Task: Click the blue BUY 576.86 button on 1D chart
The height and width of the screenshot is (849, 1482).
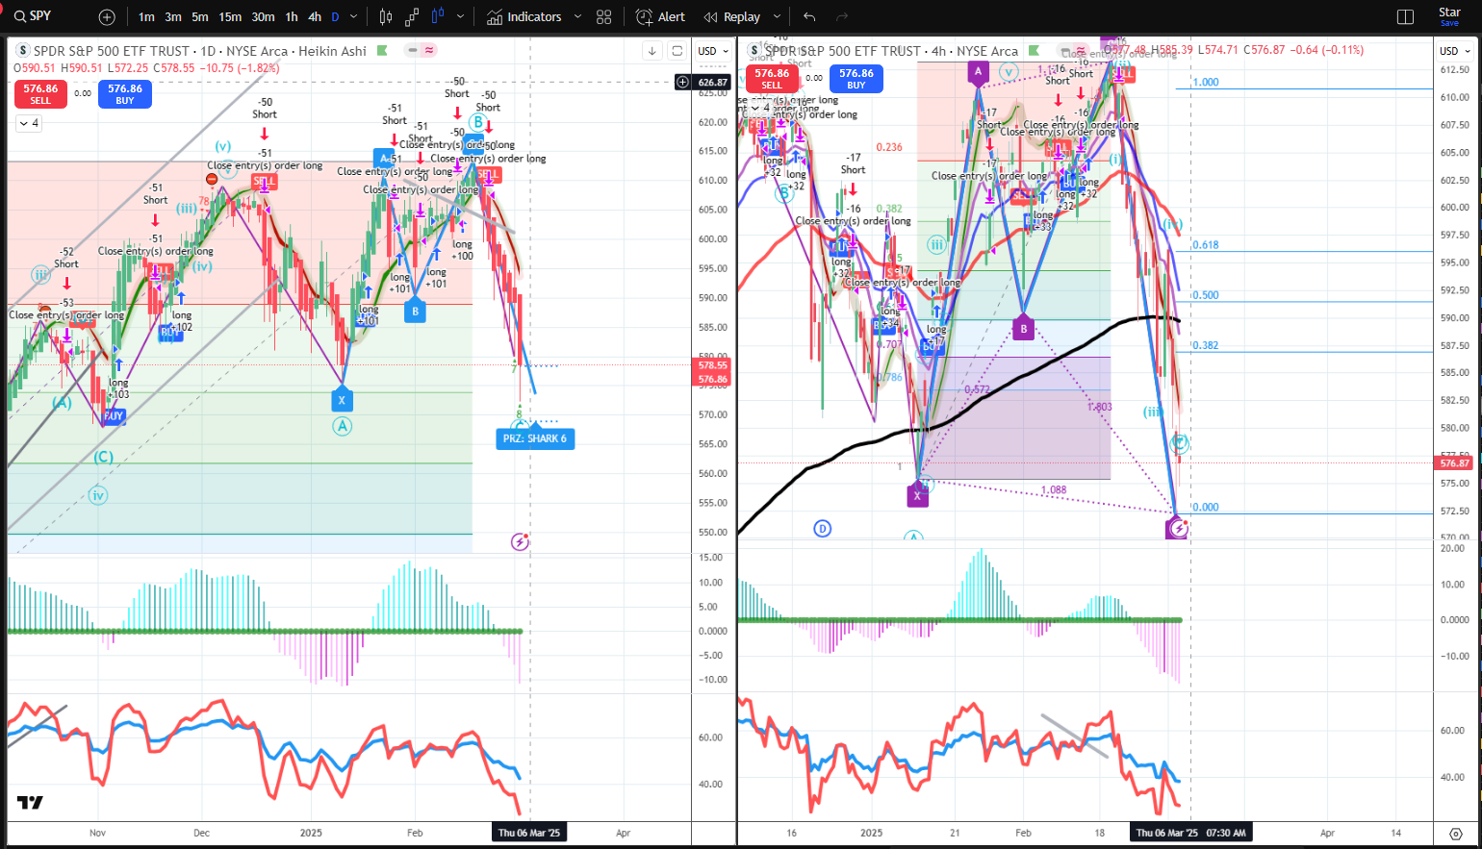Action: [125, 93]
